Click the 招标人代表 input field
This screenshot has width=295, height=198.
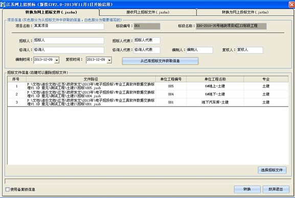pyautogui.click(x=147, y=40)
